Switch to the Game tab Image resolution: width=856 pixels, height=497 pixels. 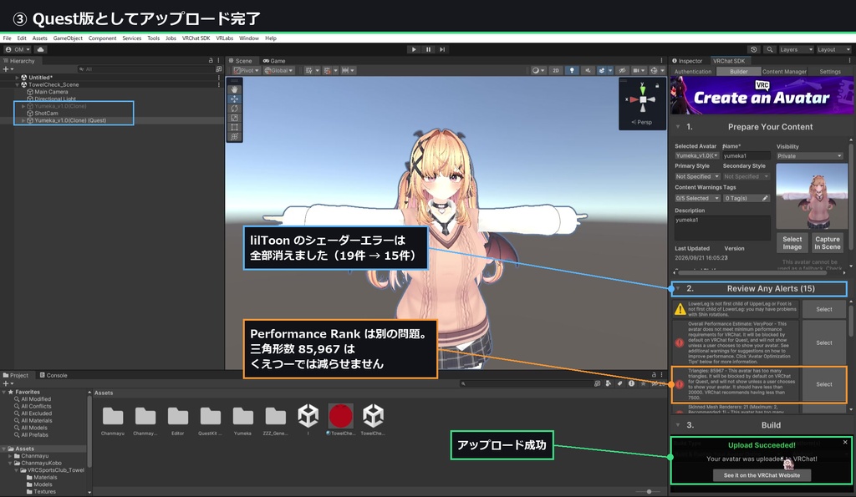274,60
